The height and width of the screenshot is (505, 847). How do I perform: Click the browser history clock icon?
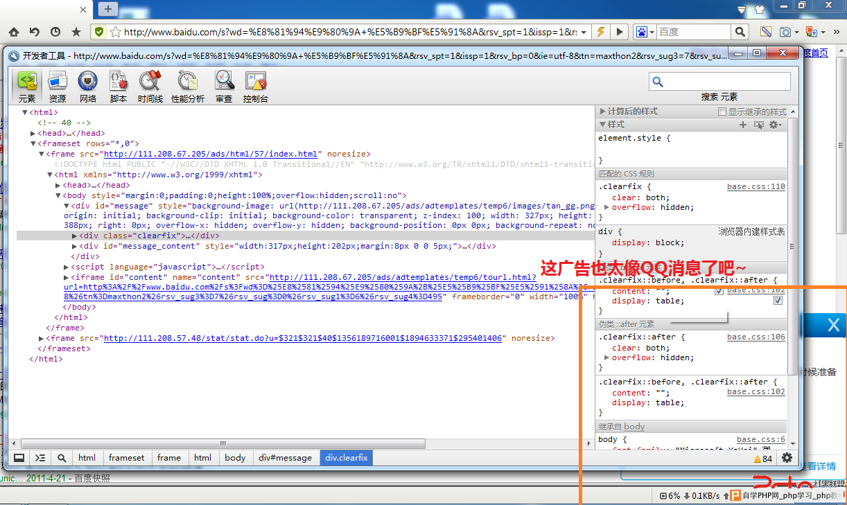pos(55,32)
